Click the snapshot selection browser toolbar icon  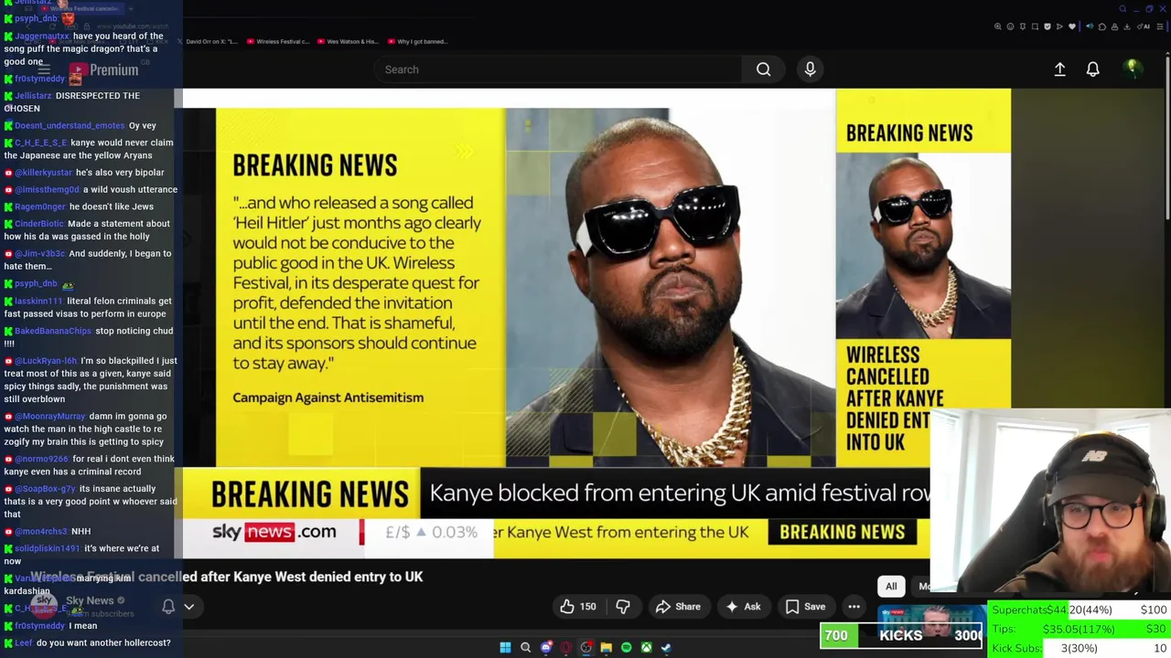pyautogui.click(x=1035, y=27)
